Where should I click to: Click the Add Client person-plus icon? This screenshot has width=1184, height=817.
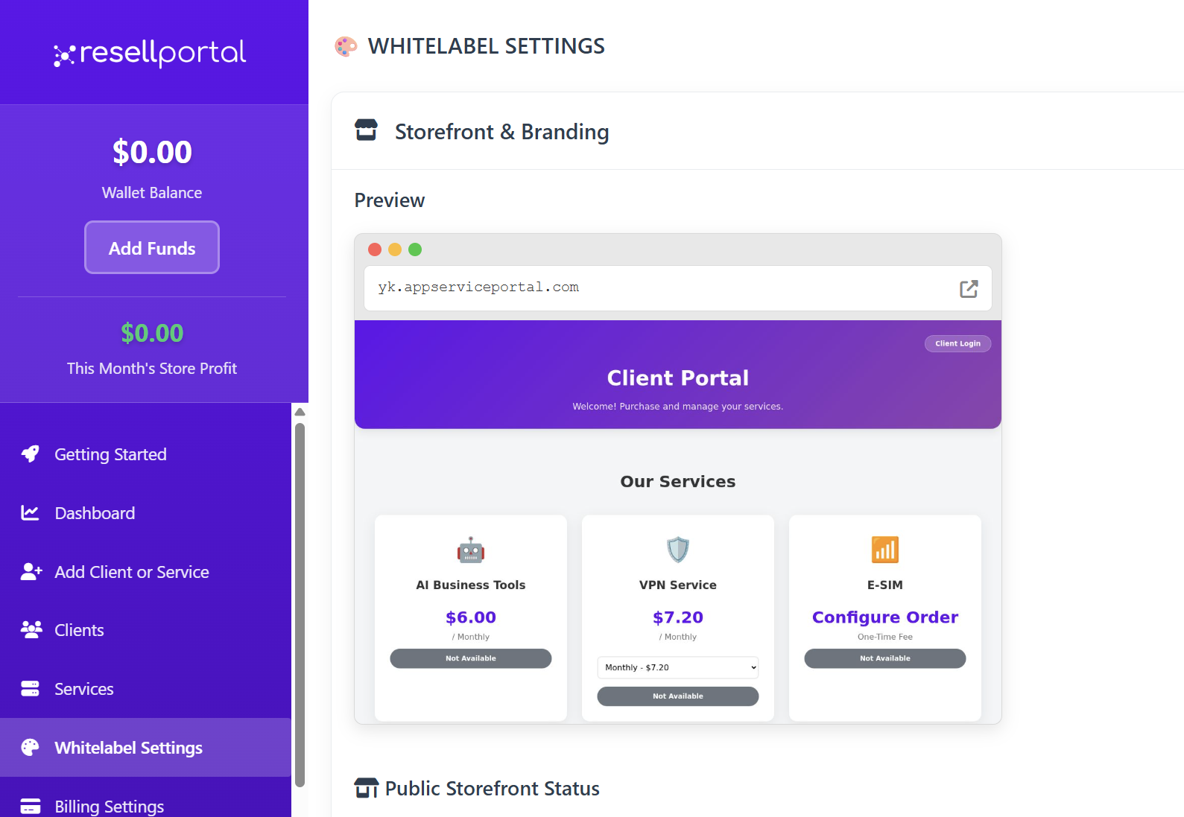31,572
